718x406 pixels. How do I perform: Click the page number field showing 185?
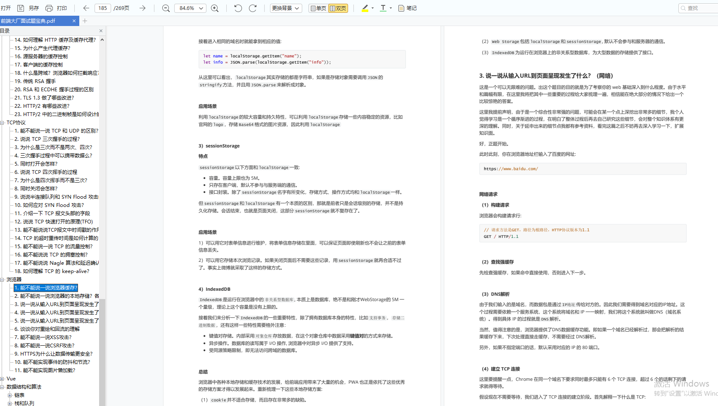click(x=103, y=8)
